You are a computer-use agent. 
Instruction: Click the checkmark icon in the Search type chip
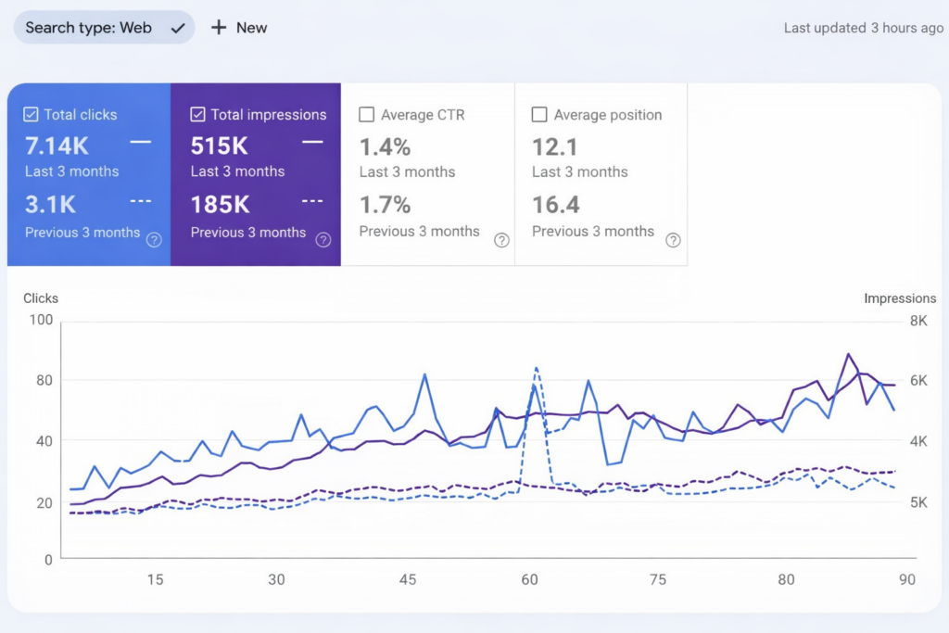[x=178, y=28]
